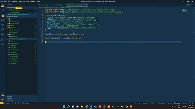
Task: Switch to the firebase.js editor tab
Action: click(x=44, y=5)
